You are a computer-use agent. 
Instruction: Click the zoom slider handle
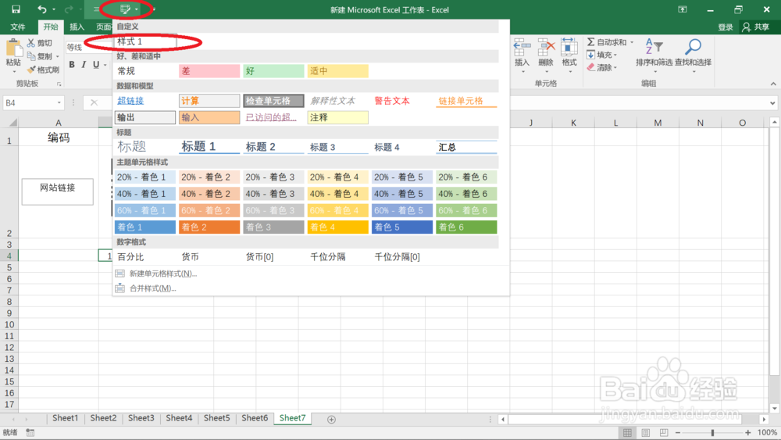click(712, 432)
